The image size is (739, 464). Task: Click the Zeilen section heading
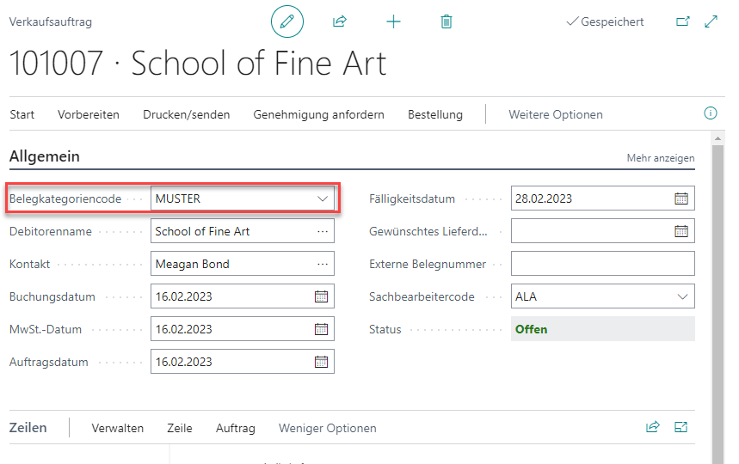point(28,428)
